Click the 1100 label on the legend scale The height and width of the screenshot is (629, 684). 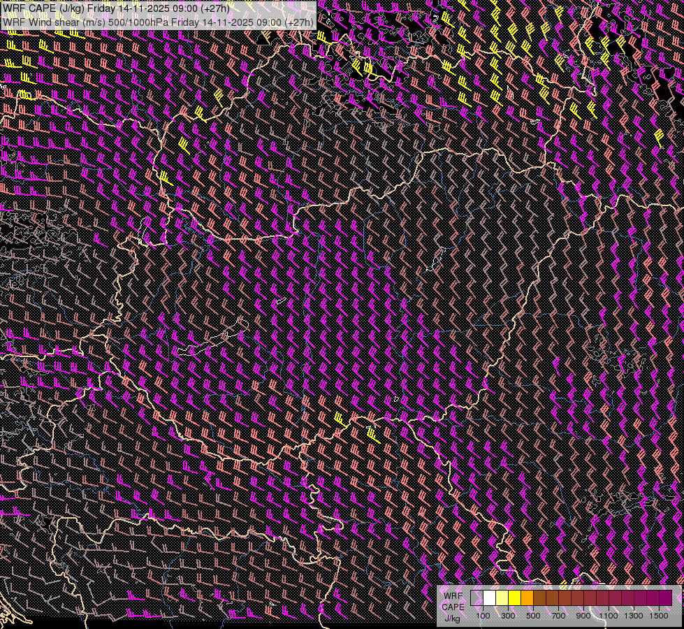click(x=609, y=616)
